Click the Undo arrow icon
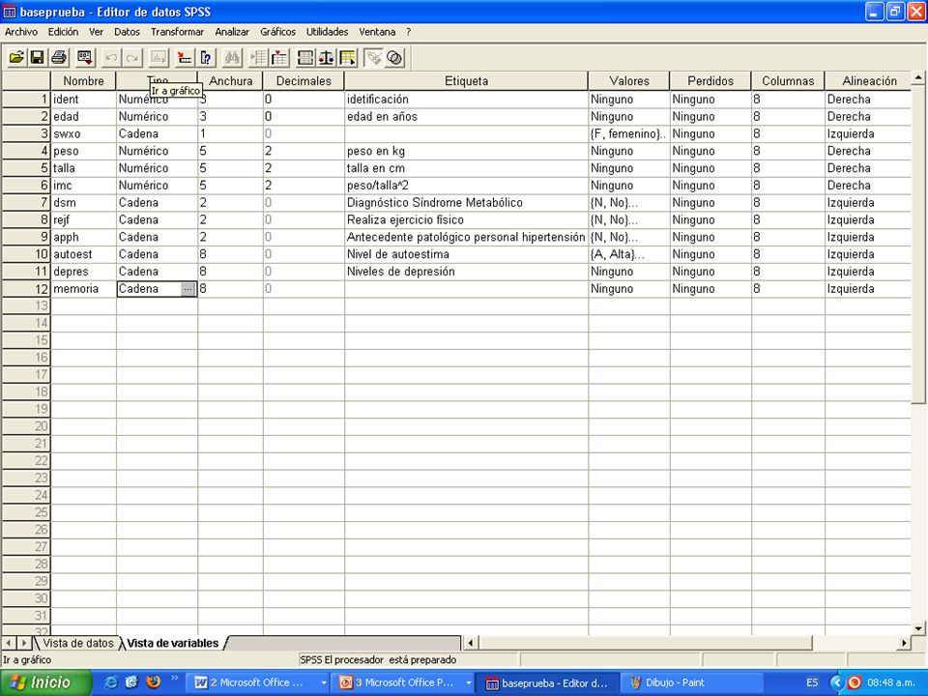 (x=110, y=57)
